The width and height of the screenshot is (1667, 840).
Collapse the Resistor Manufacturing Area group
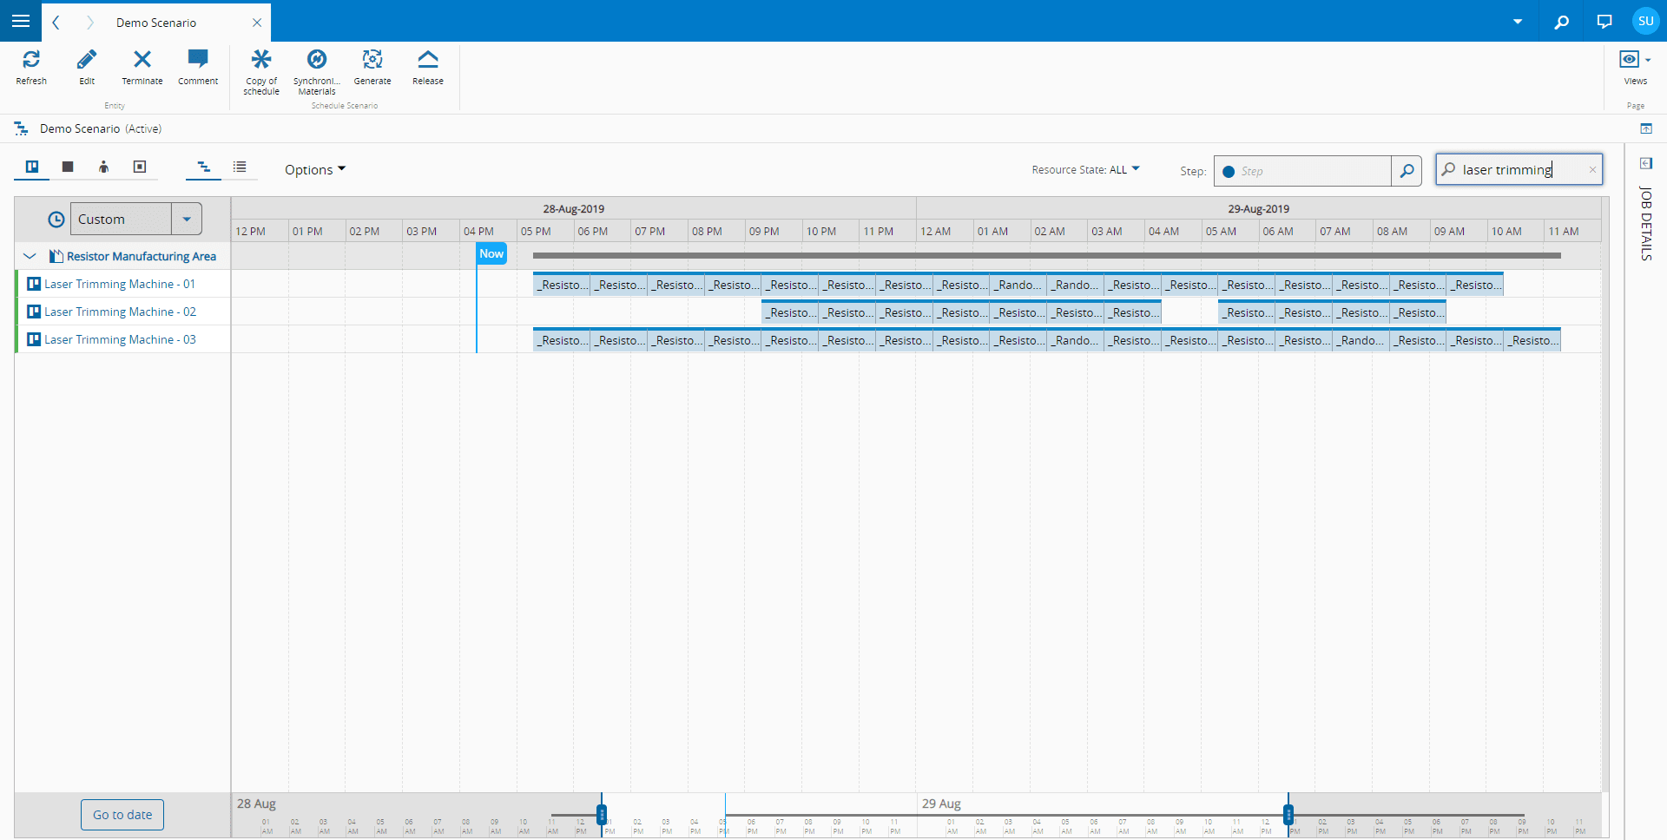[x=30, y=256]
